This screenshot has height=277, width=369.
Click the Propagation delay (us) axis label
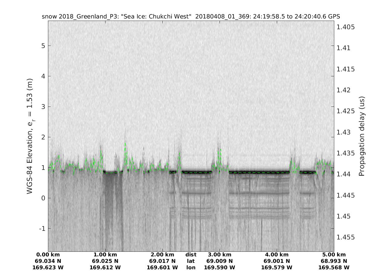[361, 136]
